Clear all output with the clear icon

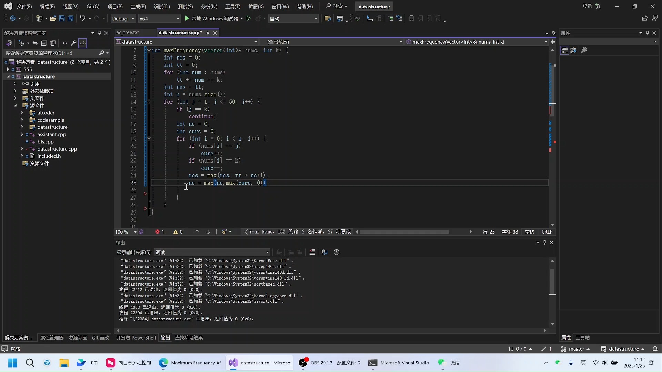pos(312,252)
